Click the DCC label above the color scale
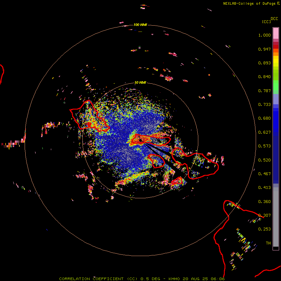The width and height of the screenshot is (281, 281). [x=274, y=19]
